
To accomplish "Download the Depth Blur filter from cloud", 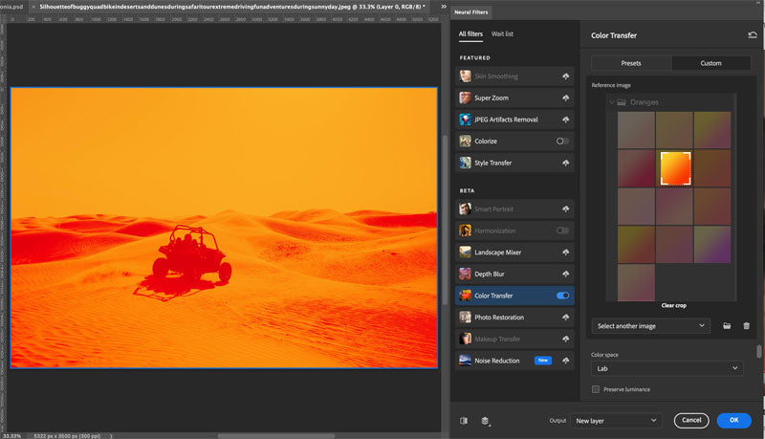I will click(x=566, y=274).
